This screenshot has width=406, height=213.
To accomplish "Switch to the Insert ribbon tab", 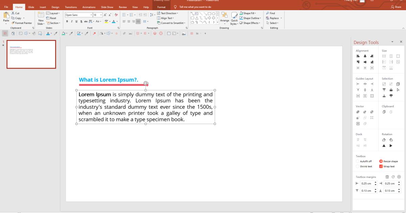I will coord(43,7).
